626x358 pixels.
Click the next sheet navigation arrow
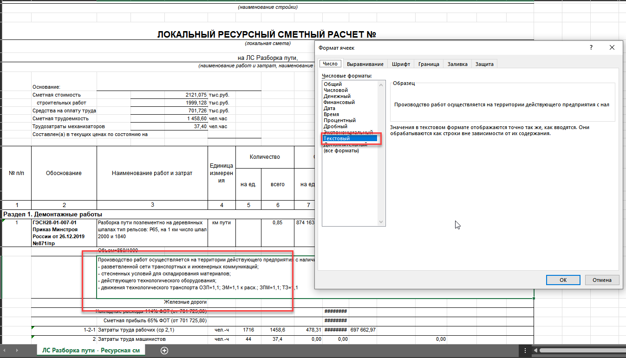(17, 351)
